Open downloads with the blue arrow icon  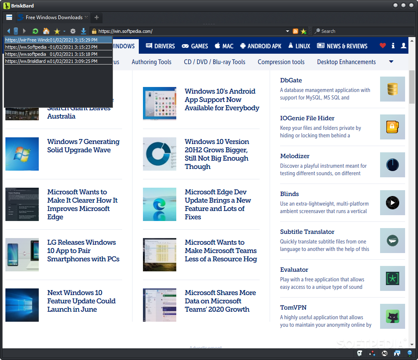point(83,31)
